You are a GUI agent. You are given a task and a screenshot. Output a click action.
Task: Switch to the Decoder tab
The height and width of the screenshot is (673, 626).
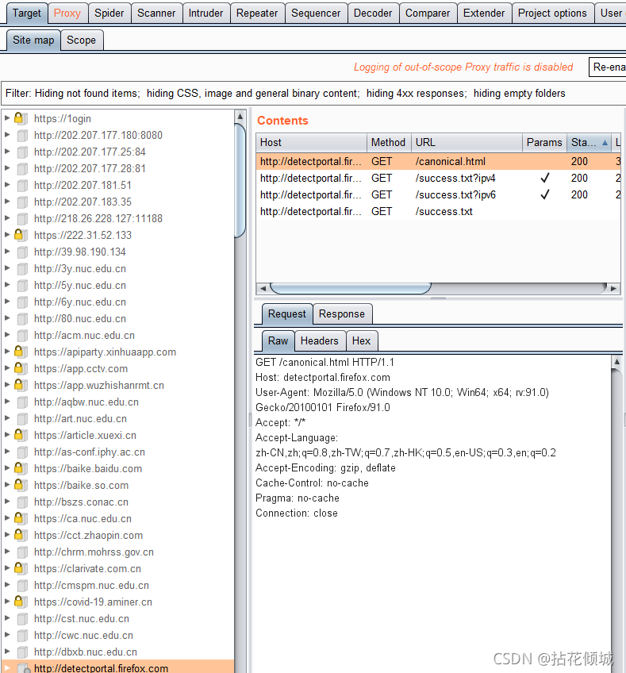pos(373,13)
